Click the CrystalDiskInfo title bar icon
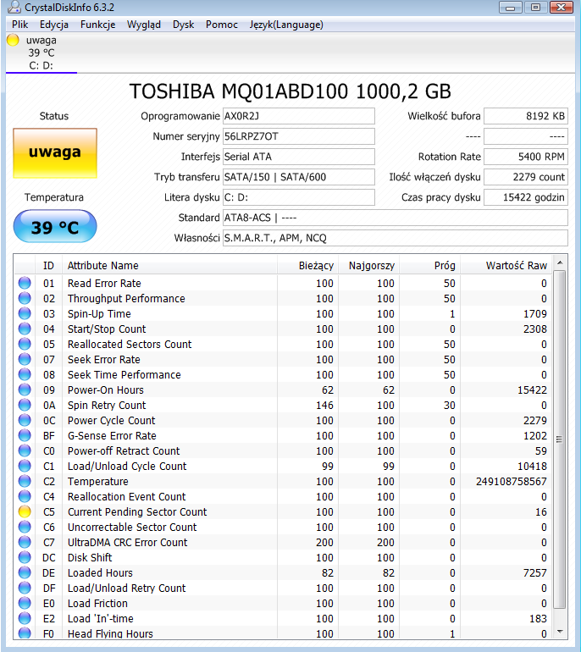Viewport: 581px width, 652px height. coord(14,7)
